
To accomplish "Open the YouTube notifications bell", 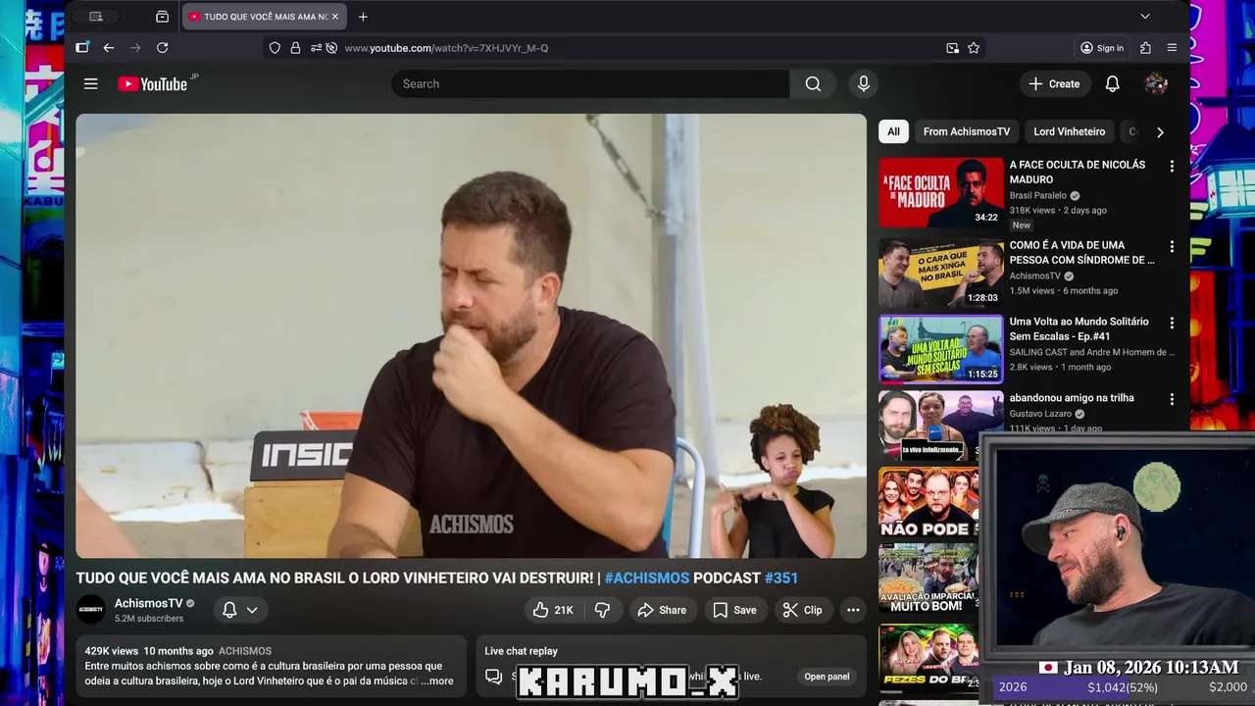I will pyautogui.click(x=1112, y=84).
